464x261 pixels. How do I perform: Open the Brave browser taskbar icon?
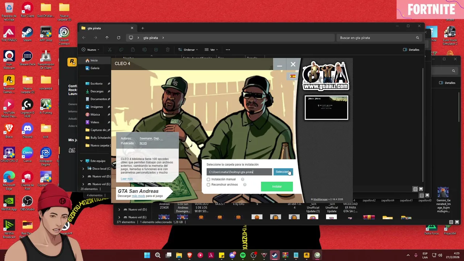[190, 255]
